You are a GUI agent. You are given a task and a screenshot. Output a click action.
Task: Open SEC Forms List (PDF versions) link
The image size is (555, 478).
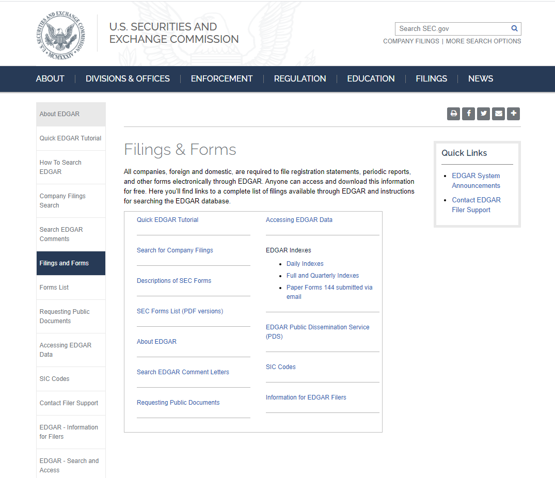click(x=180, y=311)
